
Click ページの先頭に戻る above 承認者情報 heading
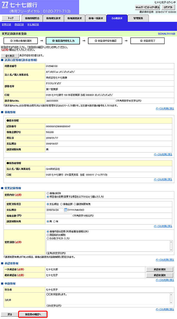[x=165, y=260]
